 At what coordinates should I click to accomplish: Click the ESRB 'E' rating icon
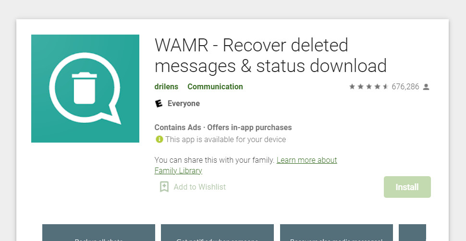click(159, 103)
